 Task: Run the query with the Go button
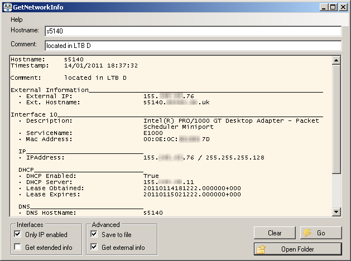(x=320, y=233)
